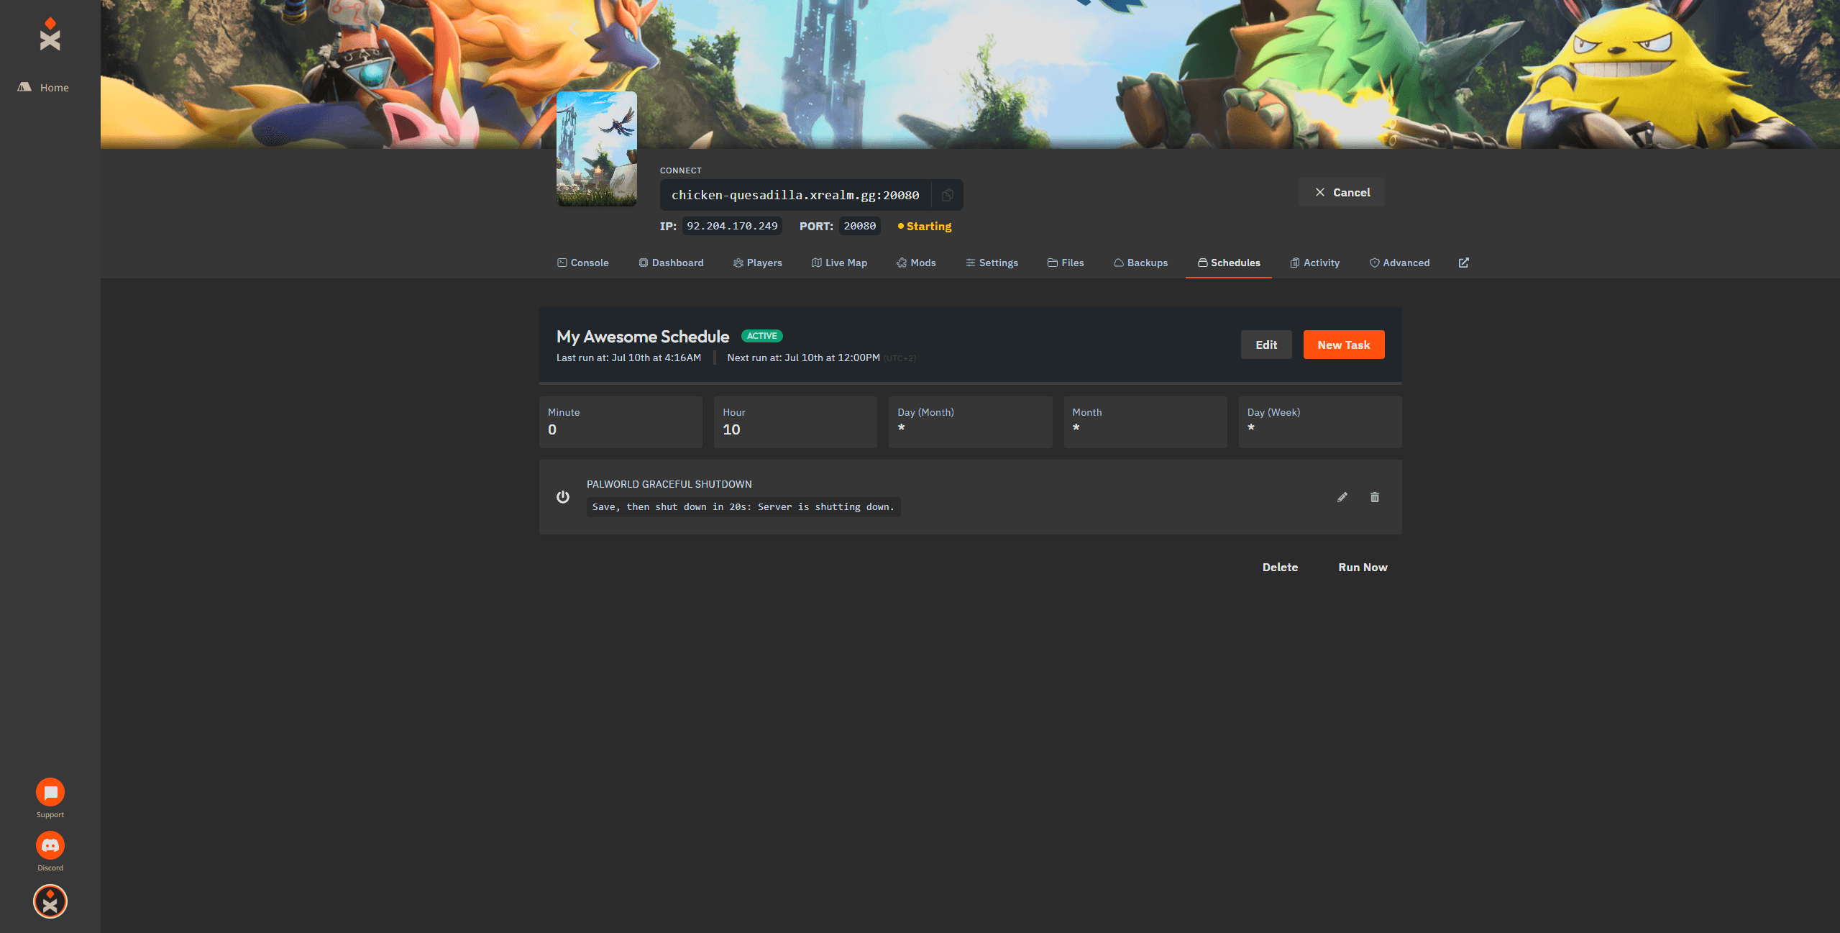The height and width of the screenshot is (933, 1840).
Task: Click the shutdown task command text
Action: (x=743, y=507)
